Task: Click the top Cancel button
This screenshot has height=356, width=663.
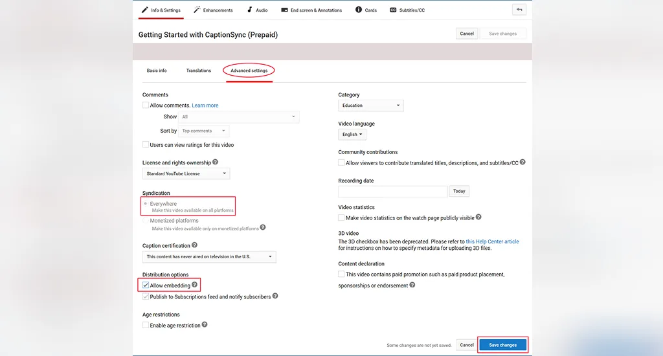Action: click(467, 34)
